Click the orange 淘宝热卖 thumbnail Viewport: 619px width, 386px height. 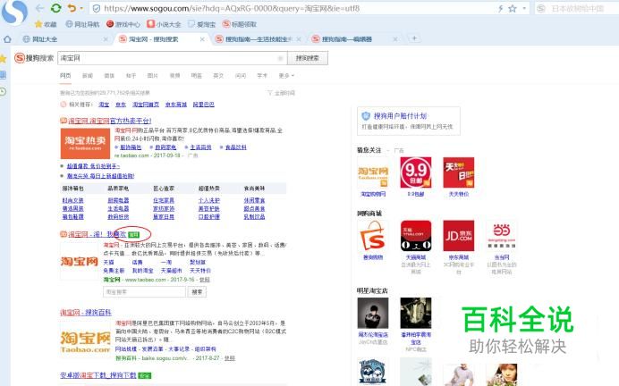85,144
